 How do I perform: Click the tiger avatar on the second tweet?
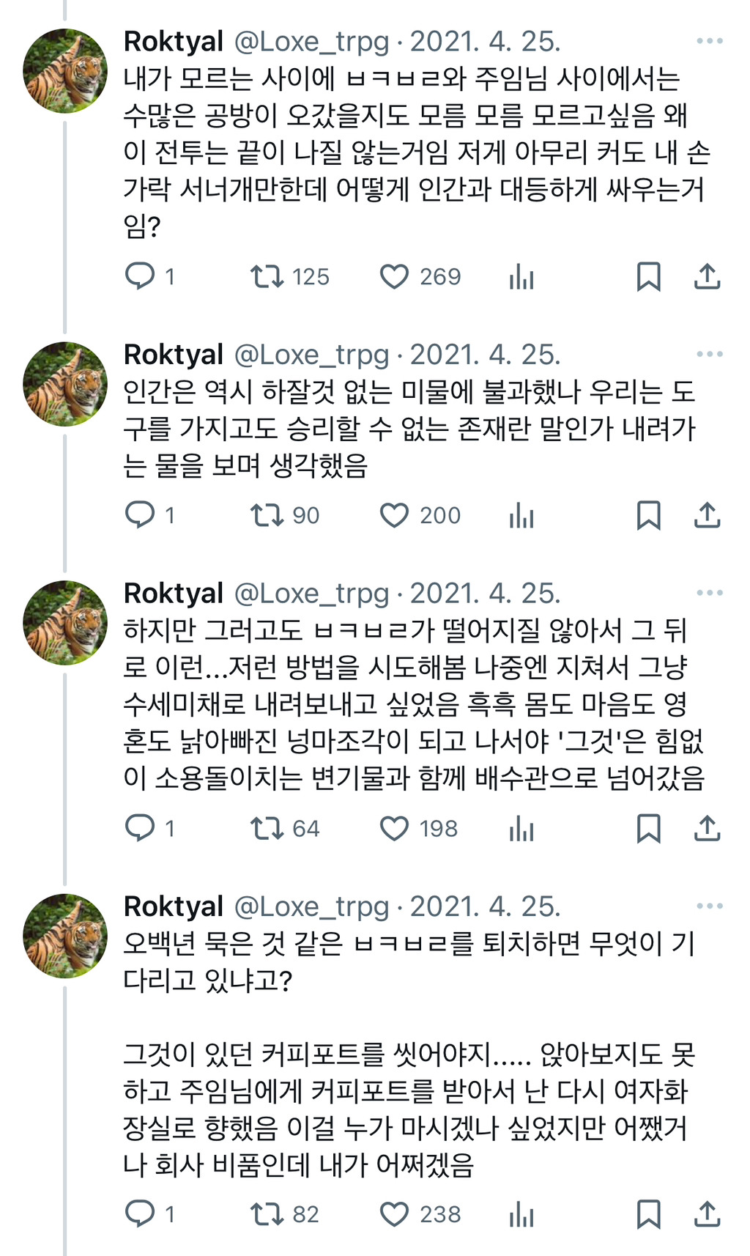tap(65, 384)
